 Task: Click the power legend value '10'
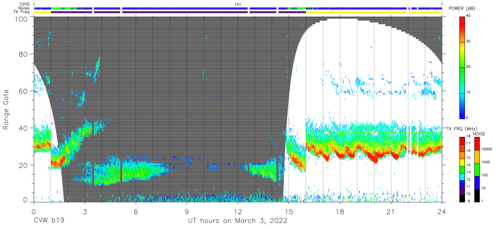click(469, 92)
